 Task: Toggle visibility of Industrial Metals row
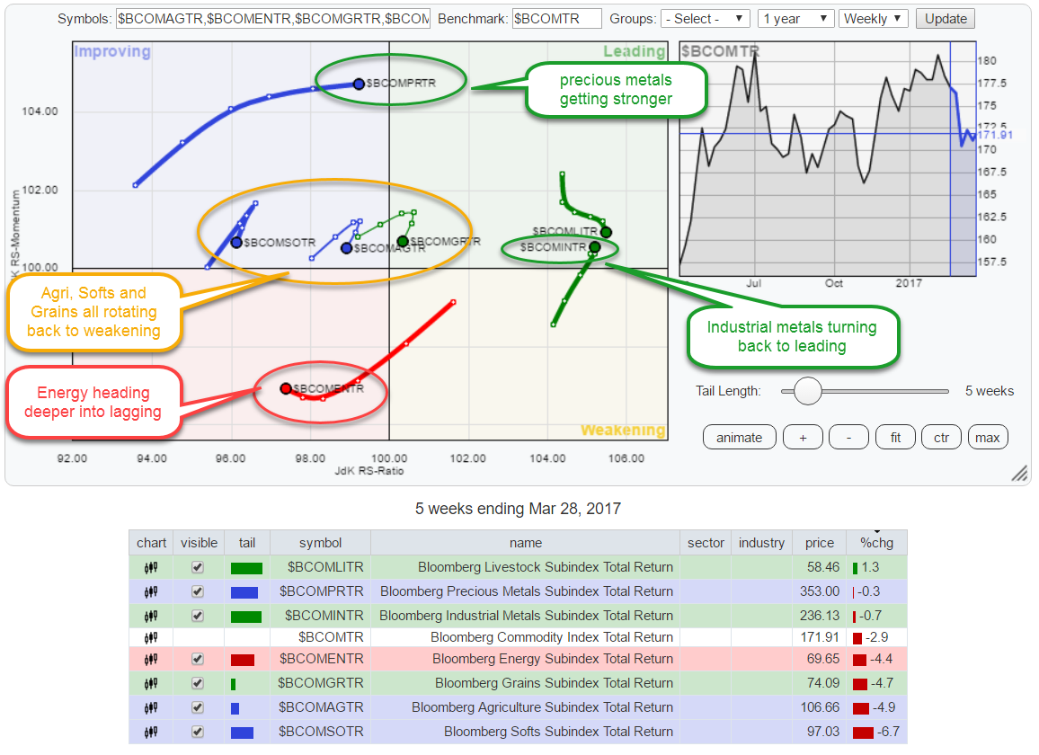(197, 616)
